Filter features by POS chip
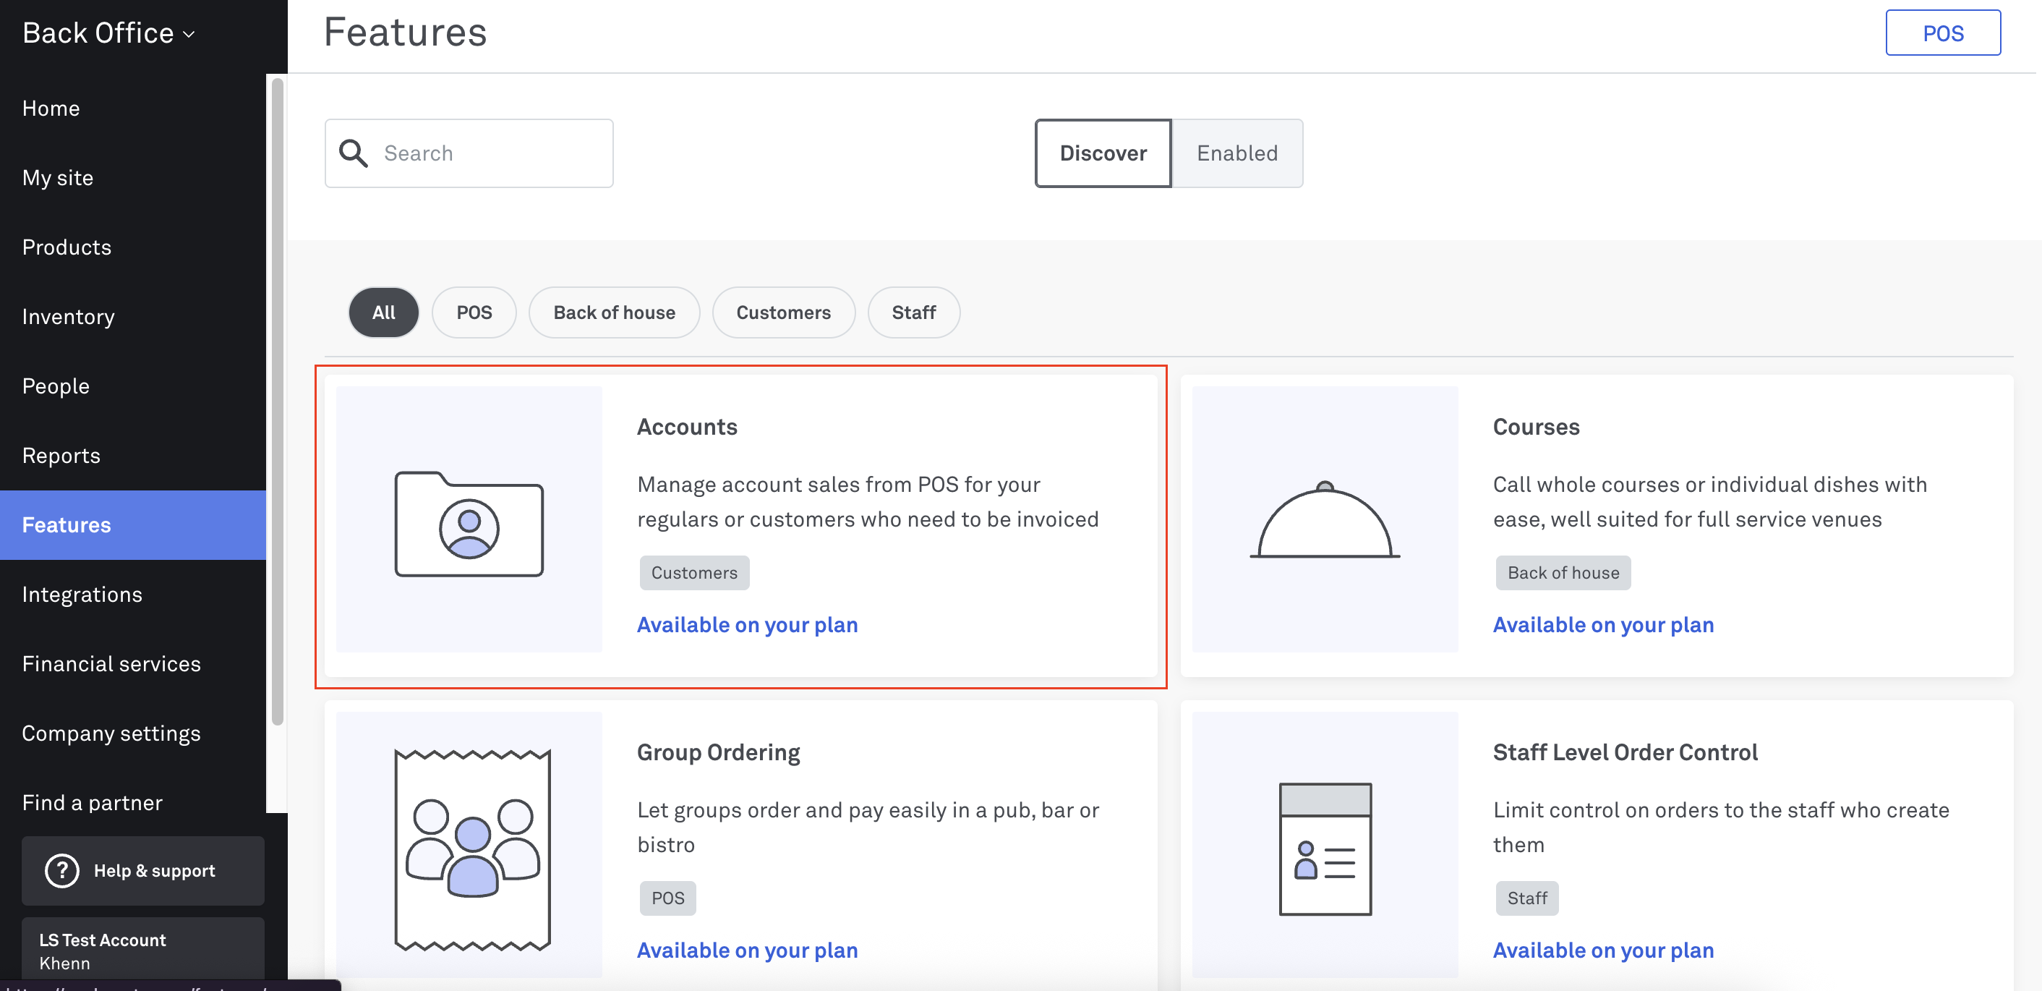This screenshot has width=2042, height=991. pyautogui.click(x=474, y=312)
